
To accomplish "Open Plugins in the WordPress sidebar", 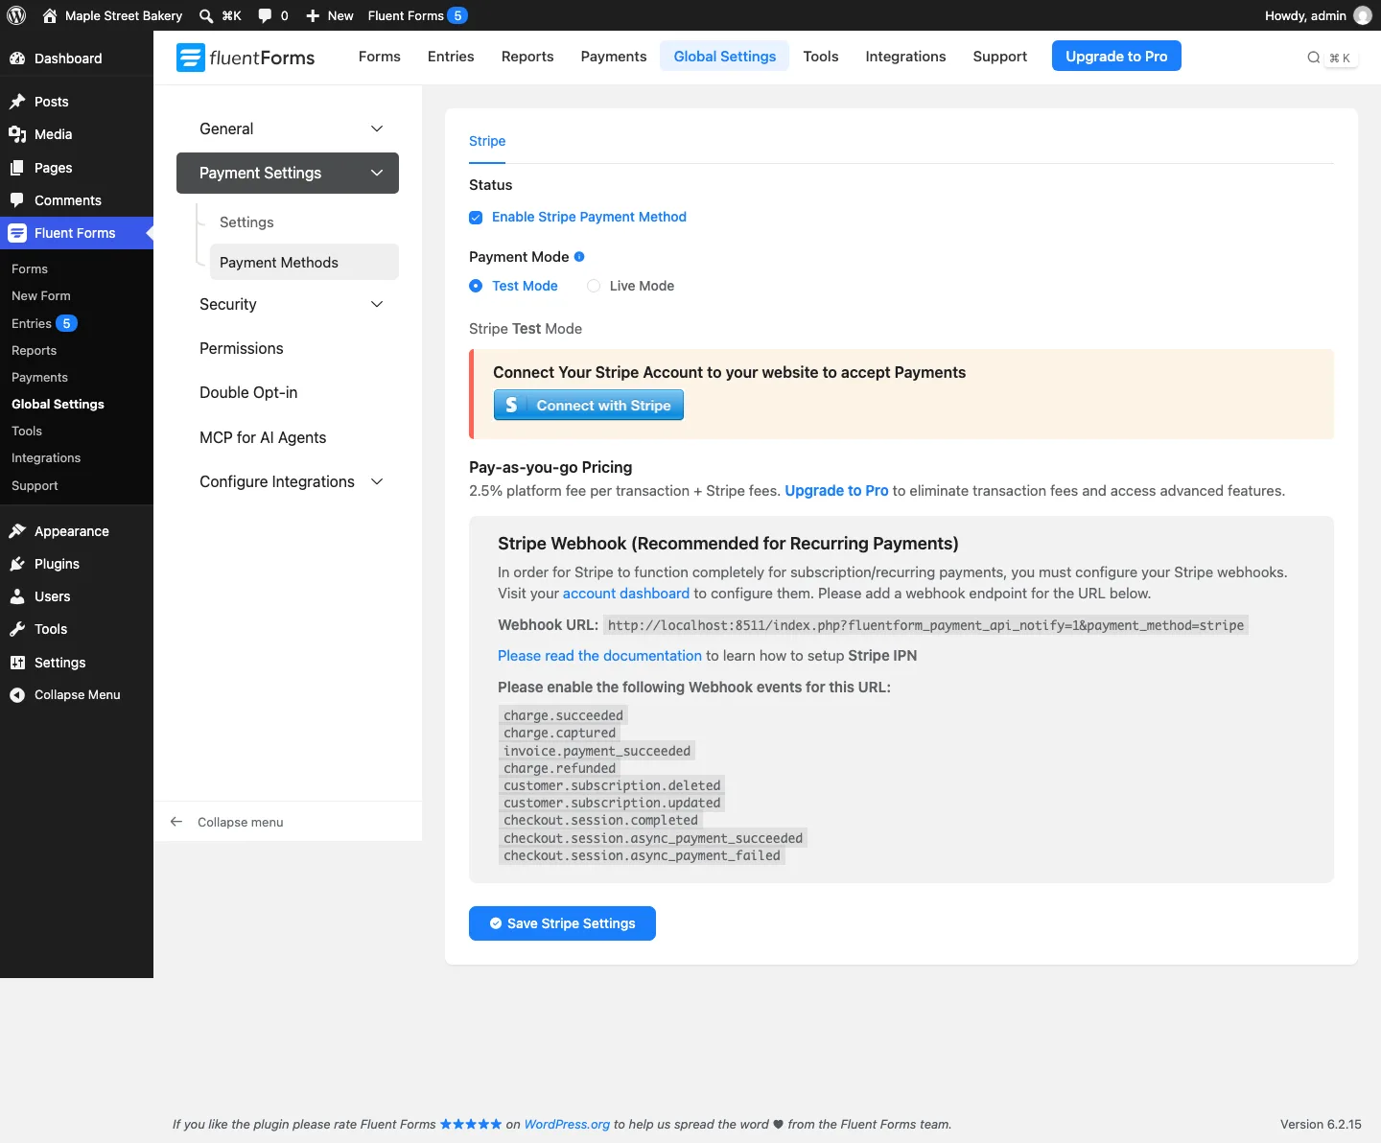I will click(x=77, y=564).
